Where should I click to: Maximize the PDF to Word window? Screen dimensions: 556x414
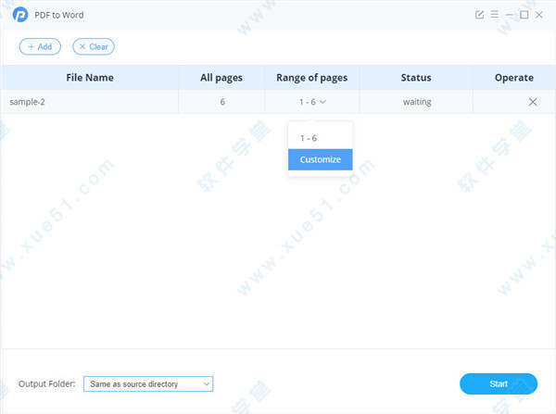click(524, 15)
